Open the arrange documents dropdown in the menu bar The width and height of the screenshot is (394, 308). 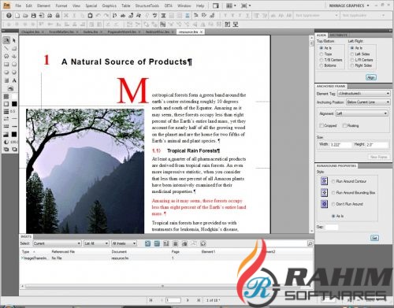(x=231, y=6)
